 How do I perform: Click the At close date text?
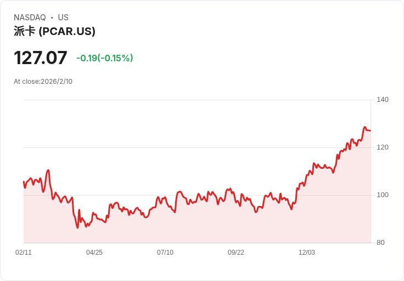(43, 82)
